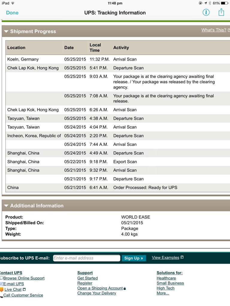Click the popup icon next to View Examples
Viewport: 230px width, 306px height.
pyautogui.click(x=182, y=257)
